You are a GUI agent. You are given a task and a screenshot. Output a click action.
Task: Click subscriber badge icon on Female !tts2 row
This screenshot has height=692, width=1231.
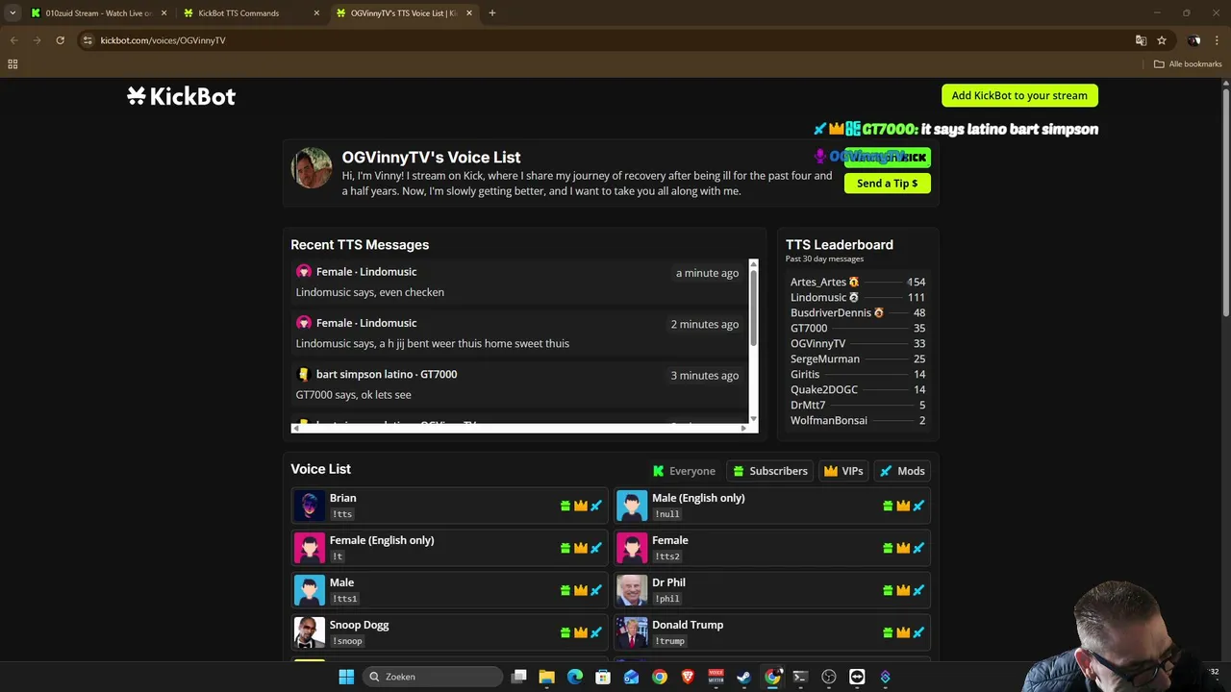click(x=888, y=548)
